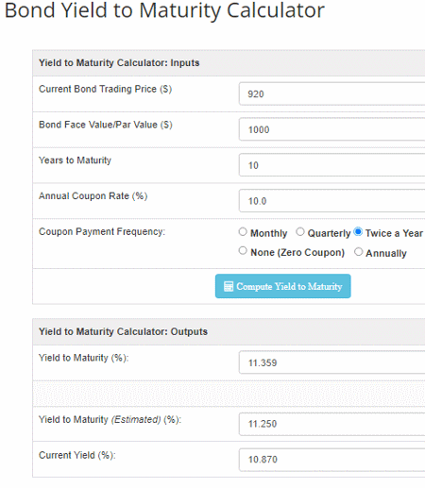Click the Current Bond Trading Price ($) label
Screen dimensions: 425x488
105,89
